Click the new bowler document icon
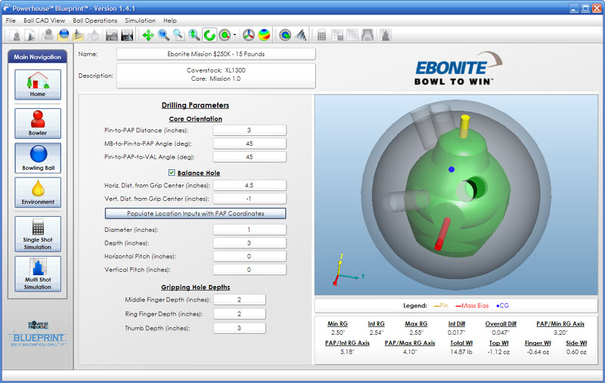This screenshot has width=605, height=383. click(16, 35)
